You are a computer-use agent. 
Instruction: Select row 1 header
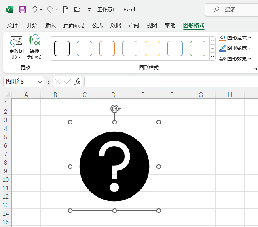click(6, 103)
